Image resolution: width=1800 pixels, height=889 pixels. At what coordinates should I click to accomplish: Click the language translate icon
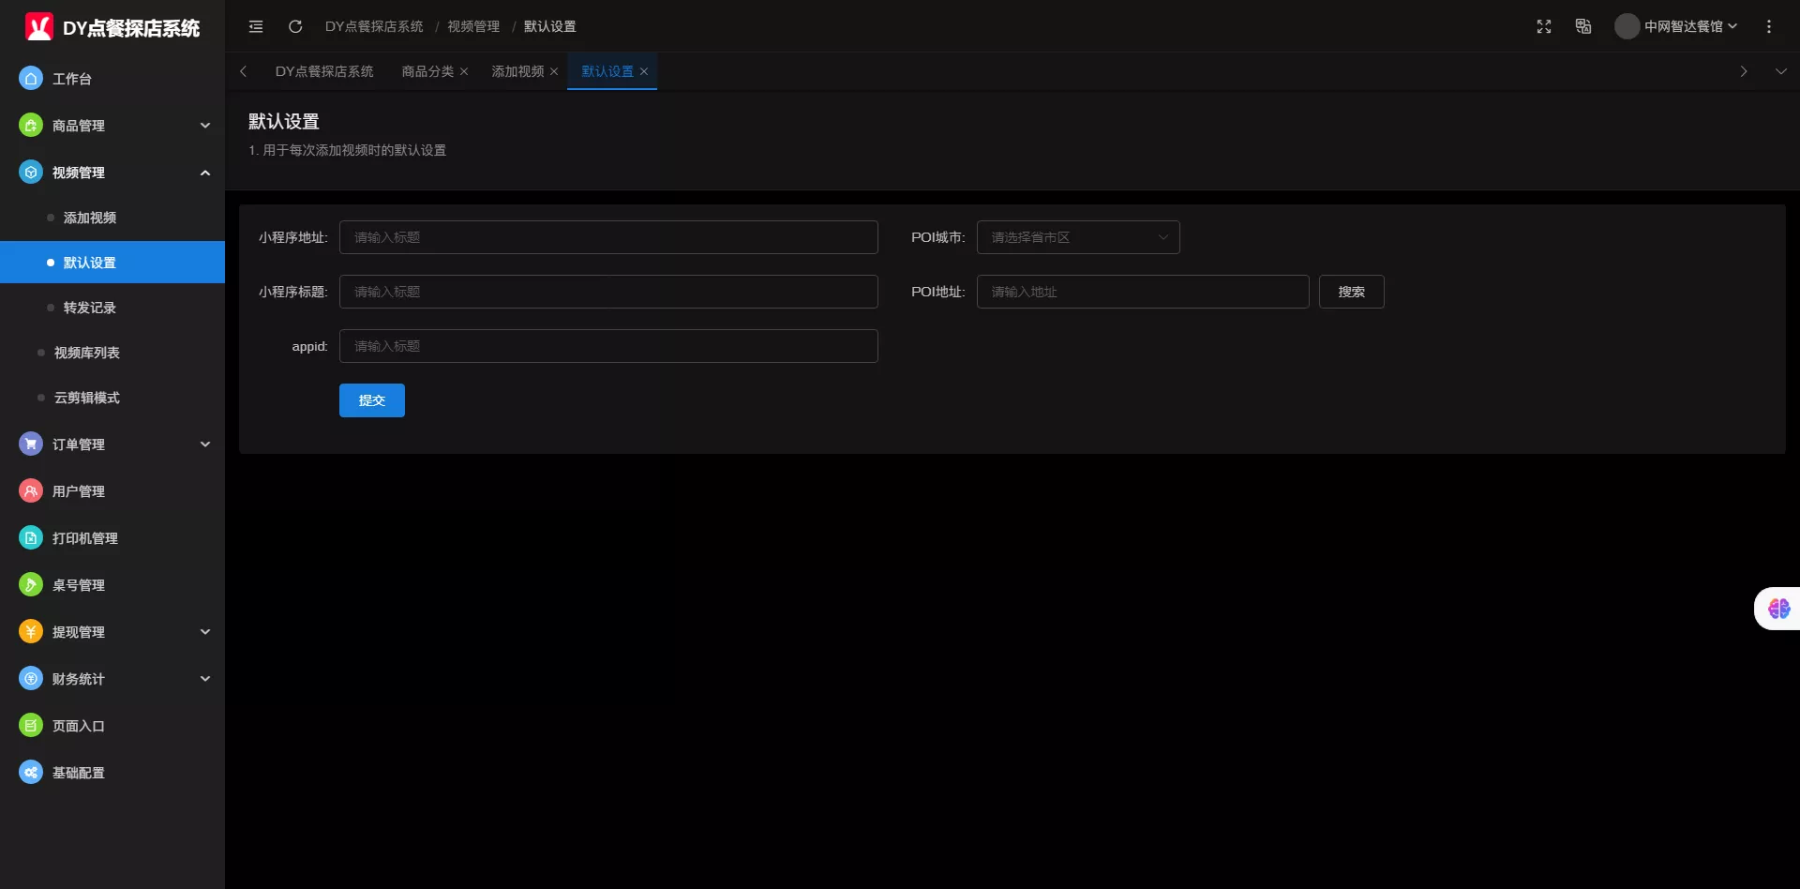coord(1583,26)
